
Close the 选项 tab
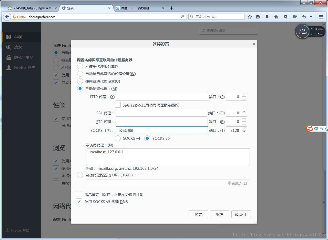[x=109, y=8]
